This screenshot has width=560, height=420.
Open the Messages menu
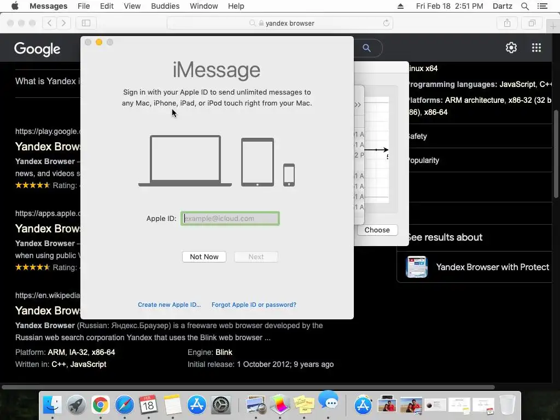point(48,6)
